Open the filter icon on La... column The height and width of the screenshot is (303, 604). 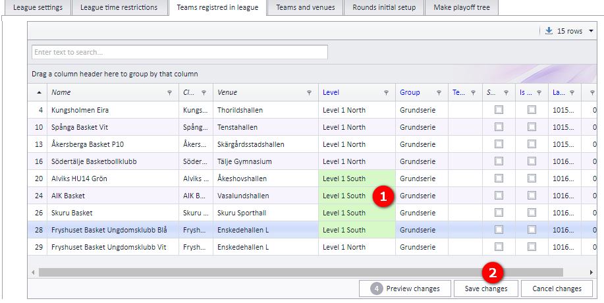(572, 93)
